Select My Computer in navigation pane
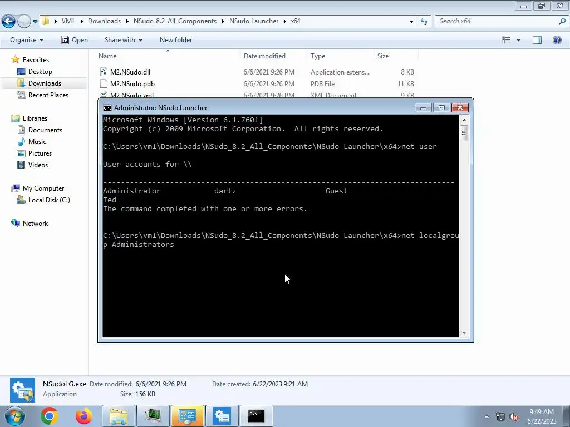This screenshot has width=570, height=427. click(43, 188)
